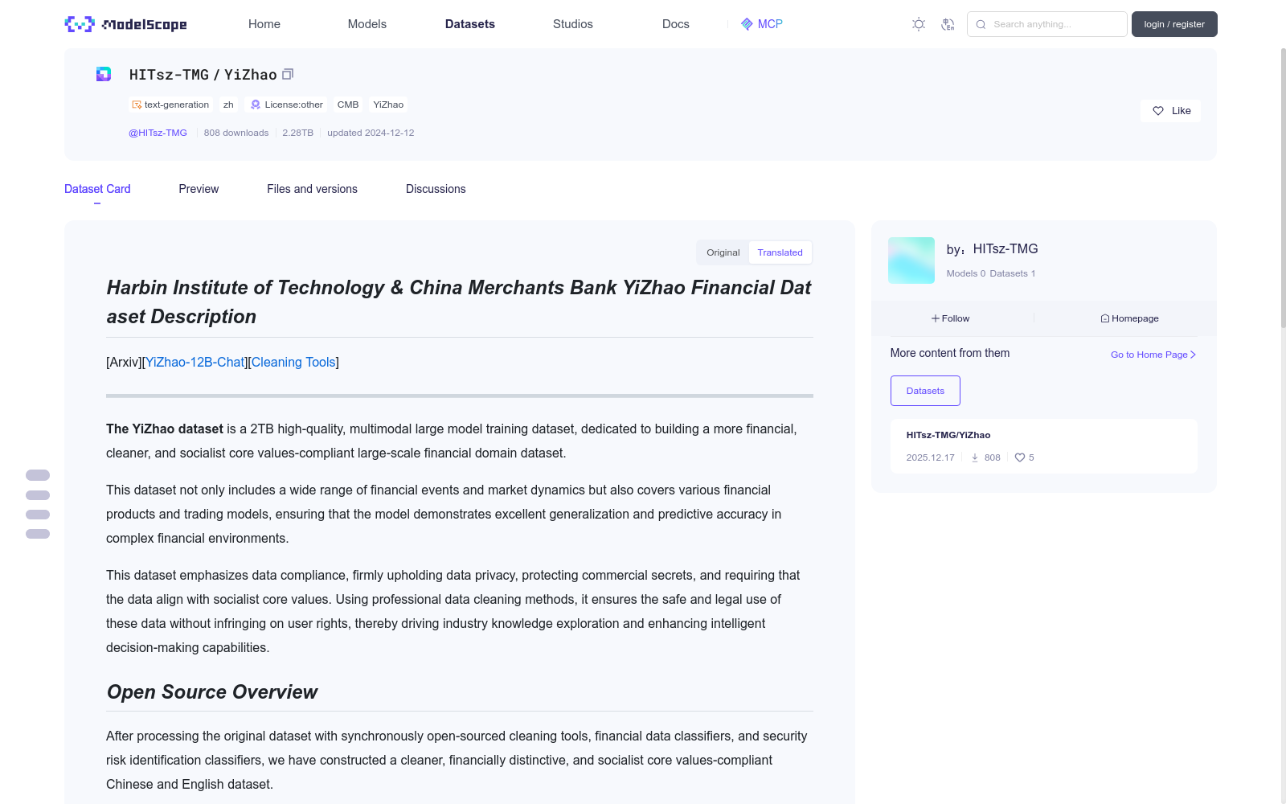Open the YiZhao-12B-Chat link
Image resolution: width=1286 pixels, height=804 pixels.
195,363
